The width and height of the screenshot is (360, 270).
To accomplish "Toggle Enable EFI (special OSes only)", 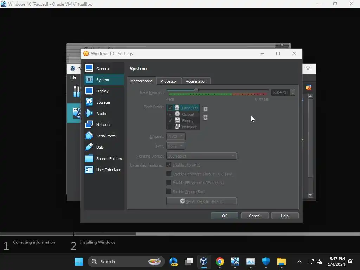I will pyautogui.click(x=169, y=182).
